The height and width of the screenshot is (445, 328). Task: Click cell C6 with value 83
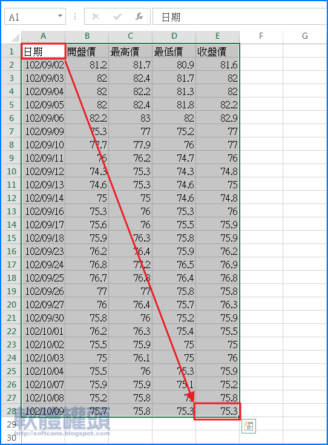(x=130, y=118)
